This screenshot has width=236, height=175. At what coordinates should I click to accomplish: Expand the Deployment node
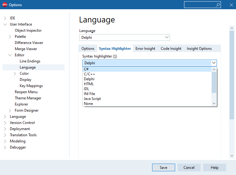[x=5, y=129]
